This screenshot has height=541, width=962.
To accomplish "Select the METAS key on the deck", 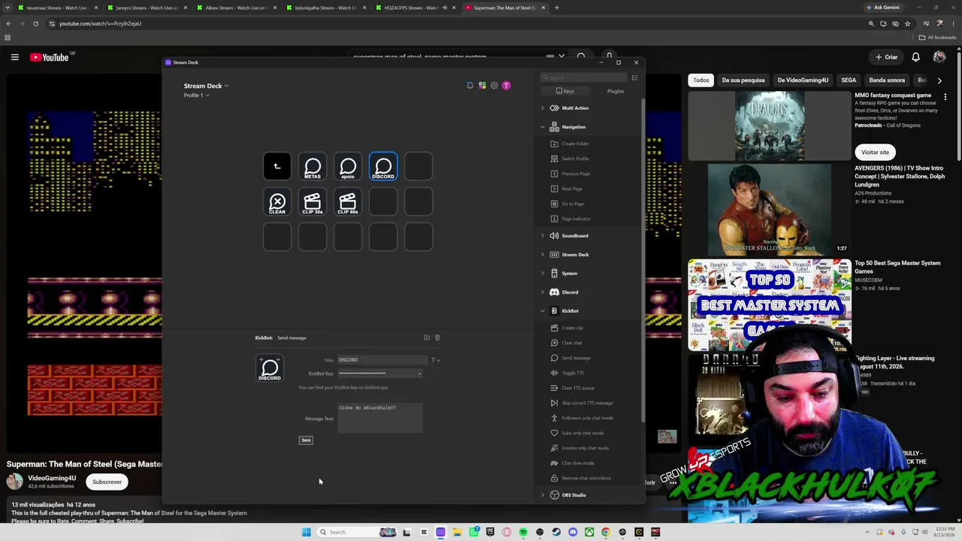I will (x=313, y=167).
